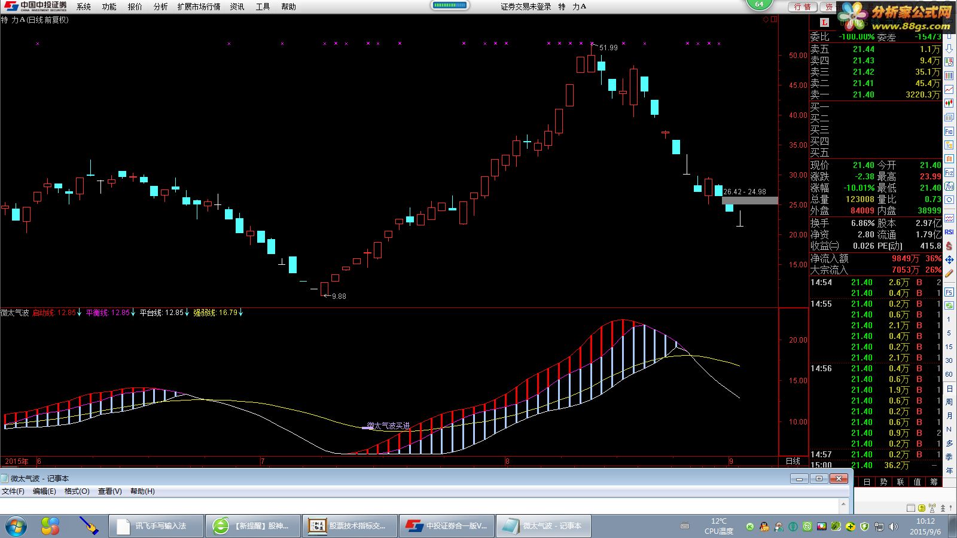Screen dimensions: 957x538
Task: Click the 行情 button at top right
Action: click(x=802, y=7)
